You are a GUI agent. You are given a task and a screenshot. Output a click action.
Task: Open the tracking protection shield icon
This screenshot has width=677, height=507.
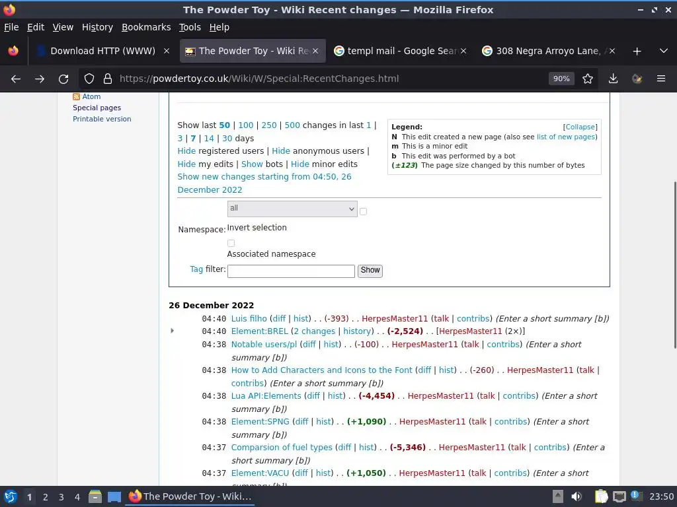click(x=89, y=79)
